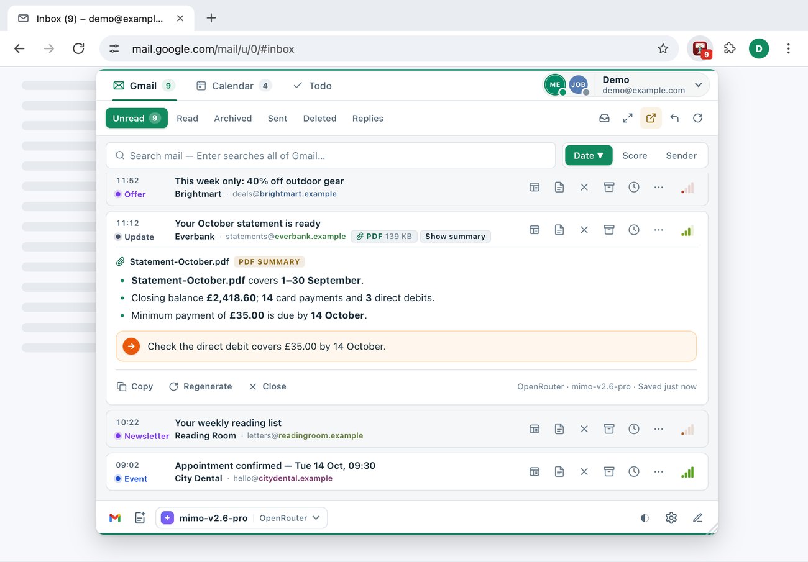The image size is (808, 562).
Task: Refresh the mail list with the circular arrow icon
Action: (x=698, y=118)
